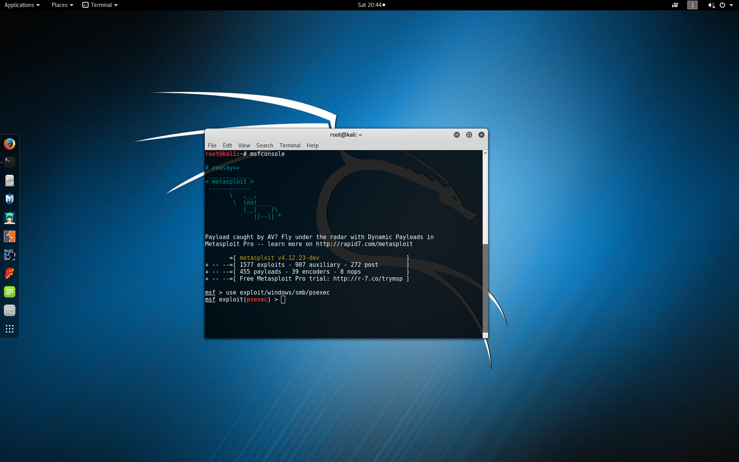The height and width of the screenshot is (462, 739).
Task: Open the Applications menu
Action: click(x=22, y=5)
